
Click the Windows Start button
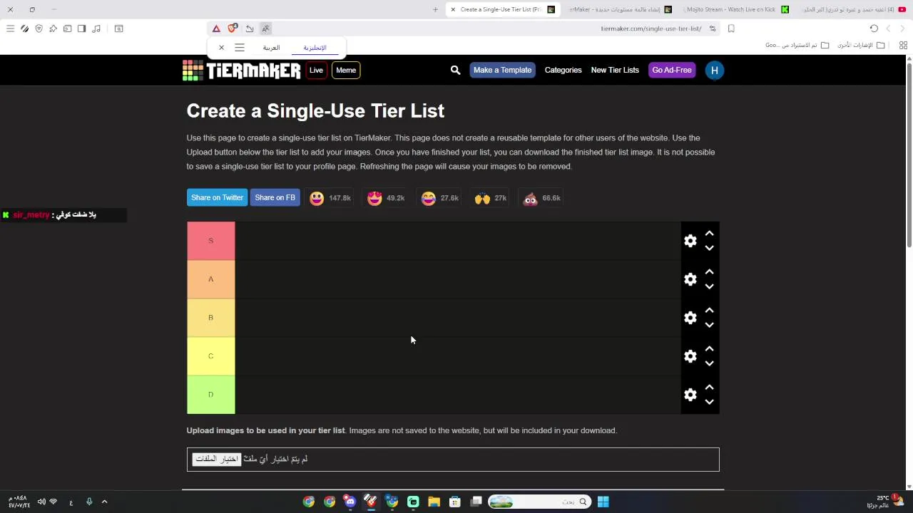(x=603, y=502)
